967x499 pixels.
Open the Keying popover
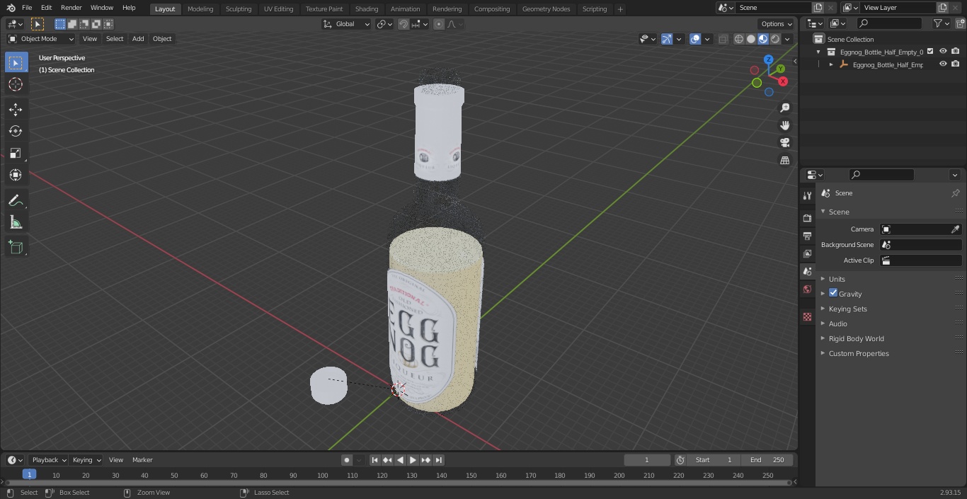(86, 460)
